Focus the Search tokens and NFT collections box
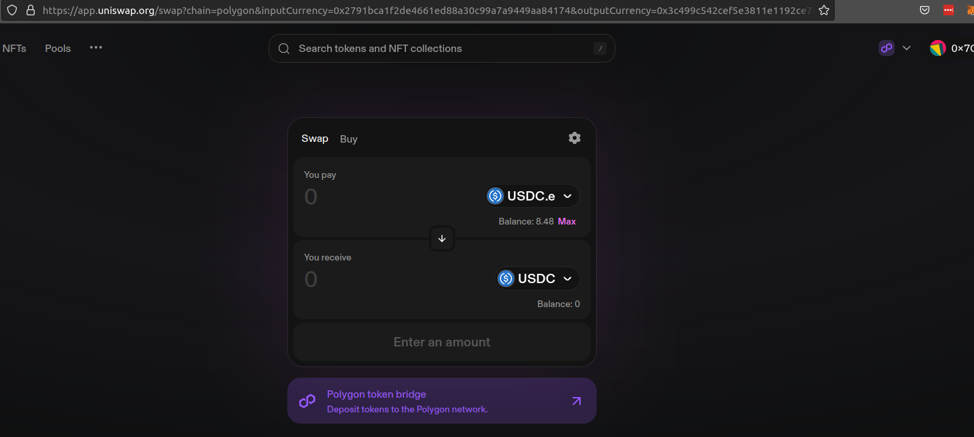974x437 pixels. 442,49
